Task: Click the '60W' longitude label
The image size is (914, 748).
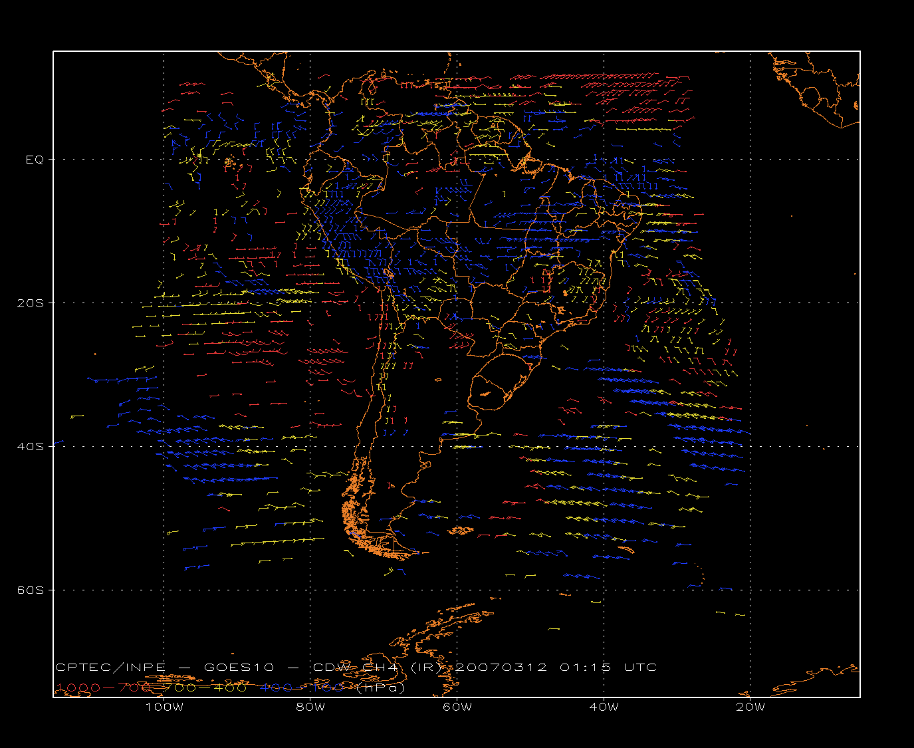Action: pos(457,707)
